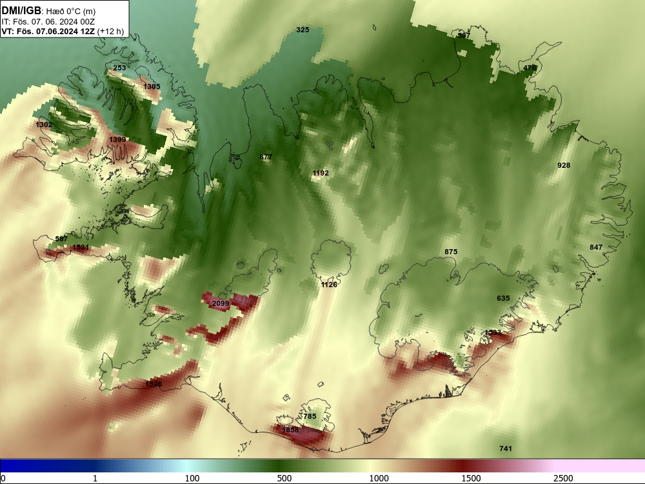This screenshot has height=484, width=645.
Task: Click the legend label 100
Action: pos(192,478)
